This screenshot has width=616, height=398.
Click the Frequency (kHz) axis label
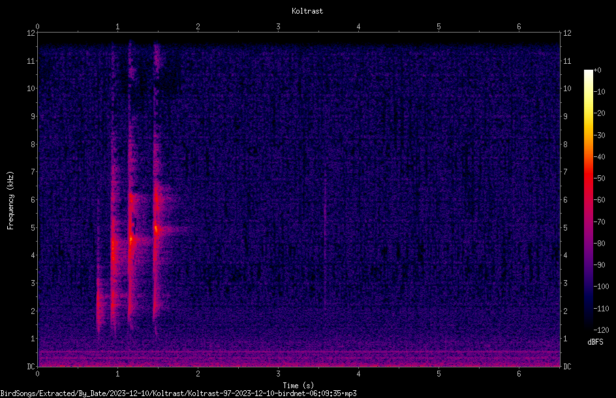coord(10,201)
